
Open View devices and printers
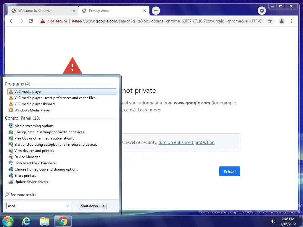62,150
